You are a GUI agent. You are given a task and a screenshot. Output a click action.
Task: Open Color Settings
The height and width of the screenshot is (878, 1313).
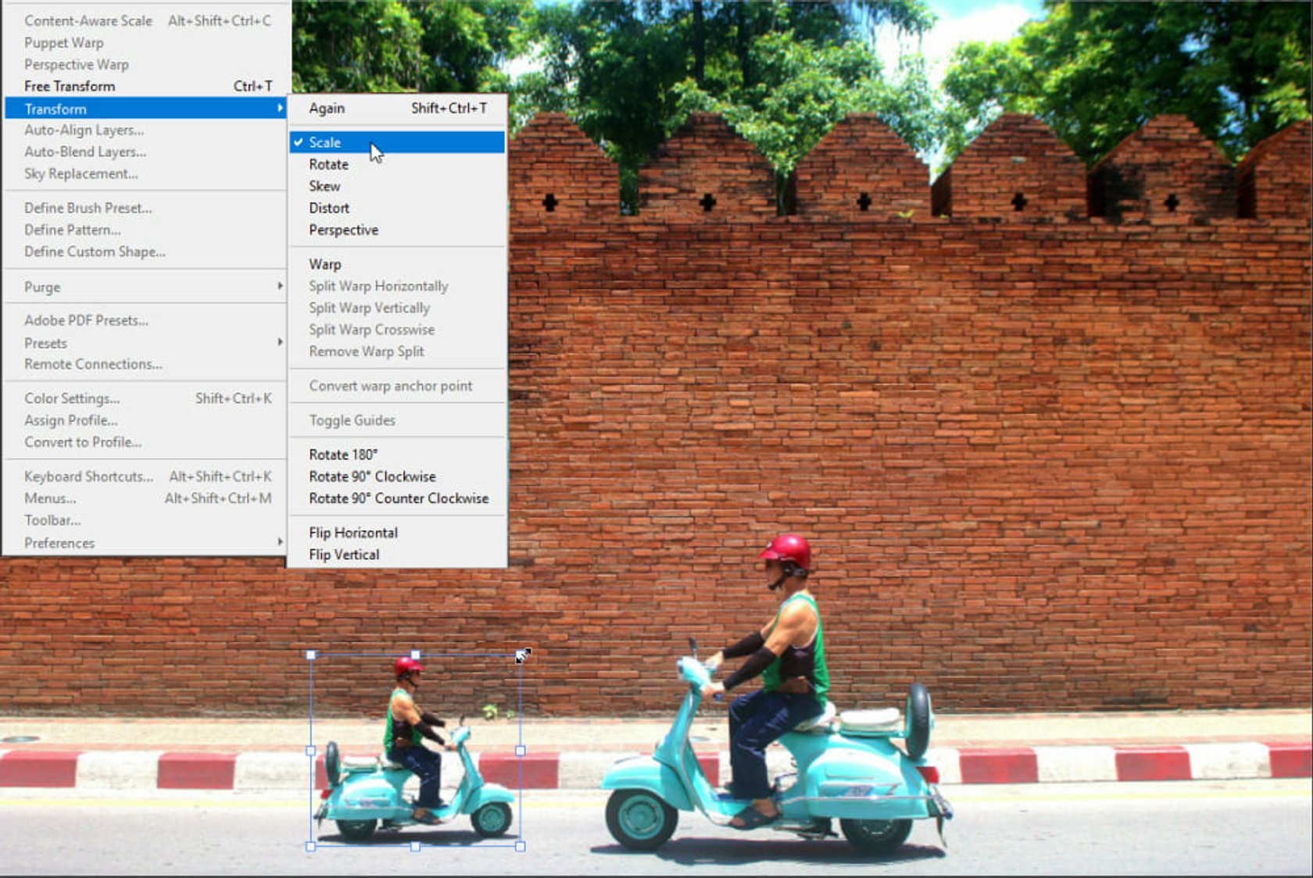click(73, 398)
